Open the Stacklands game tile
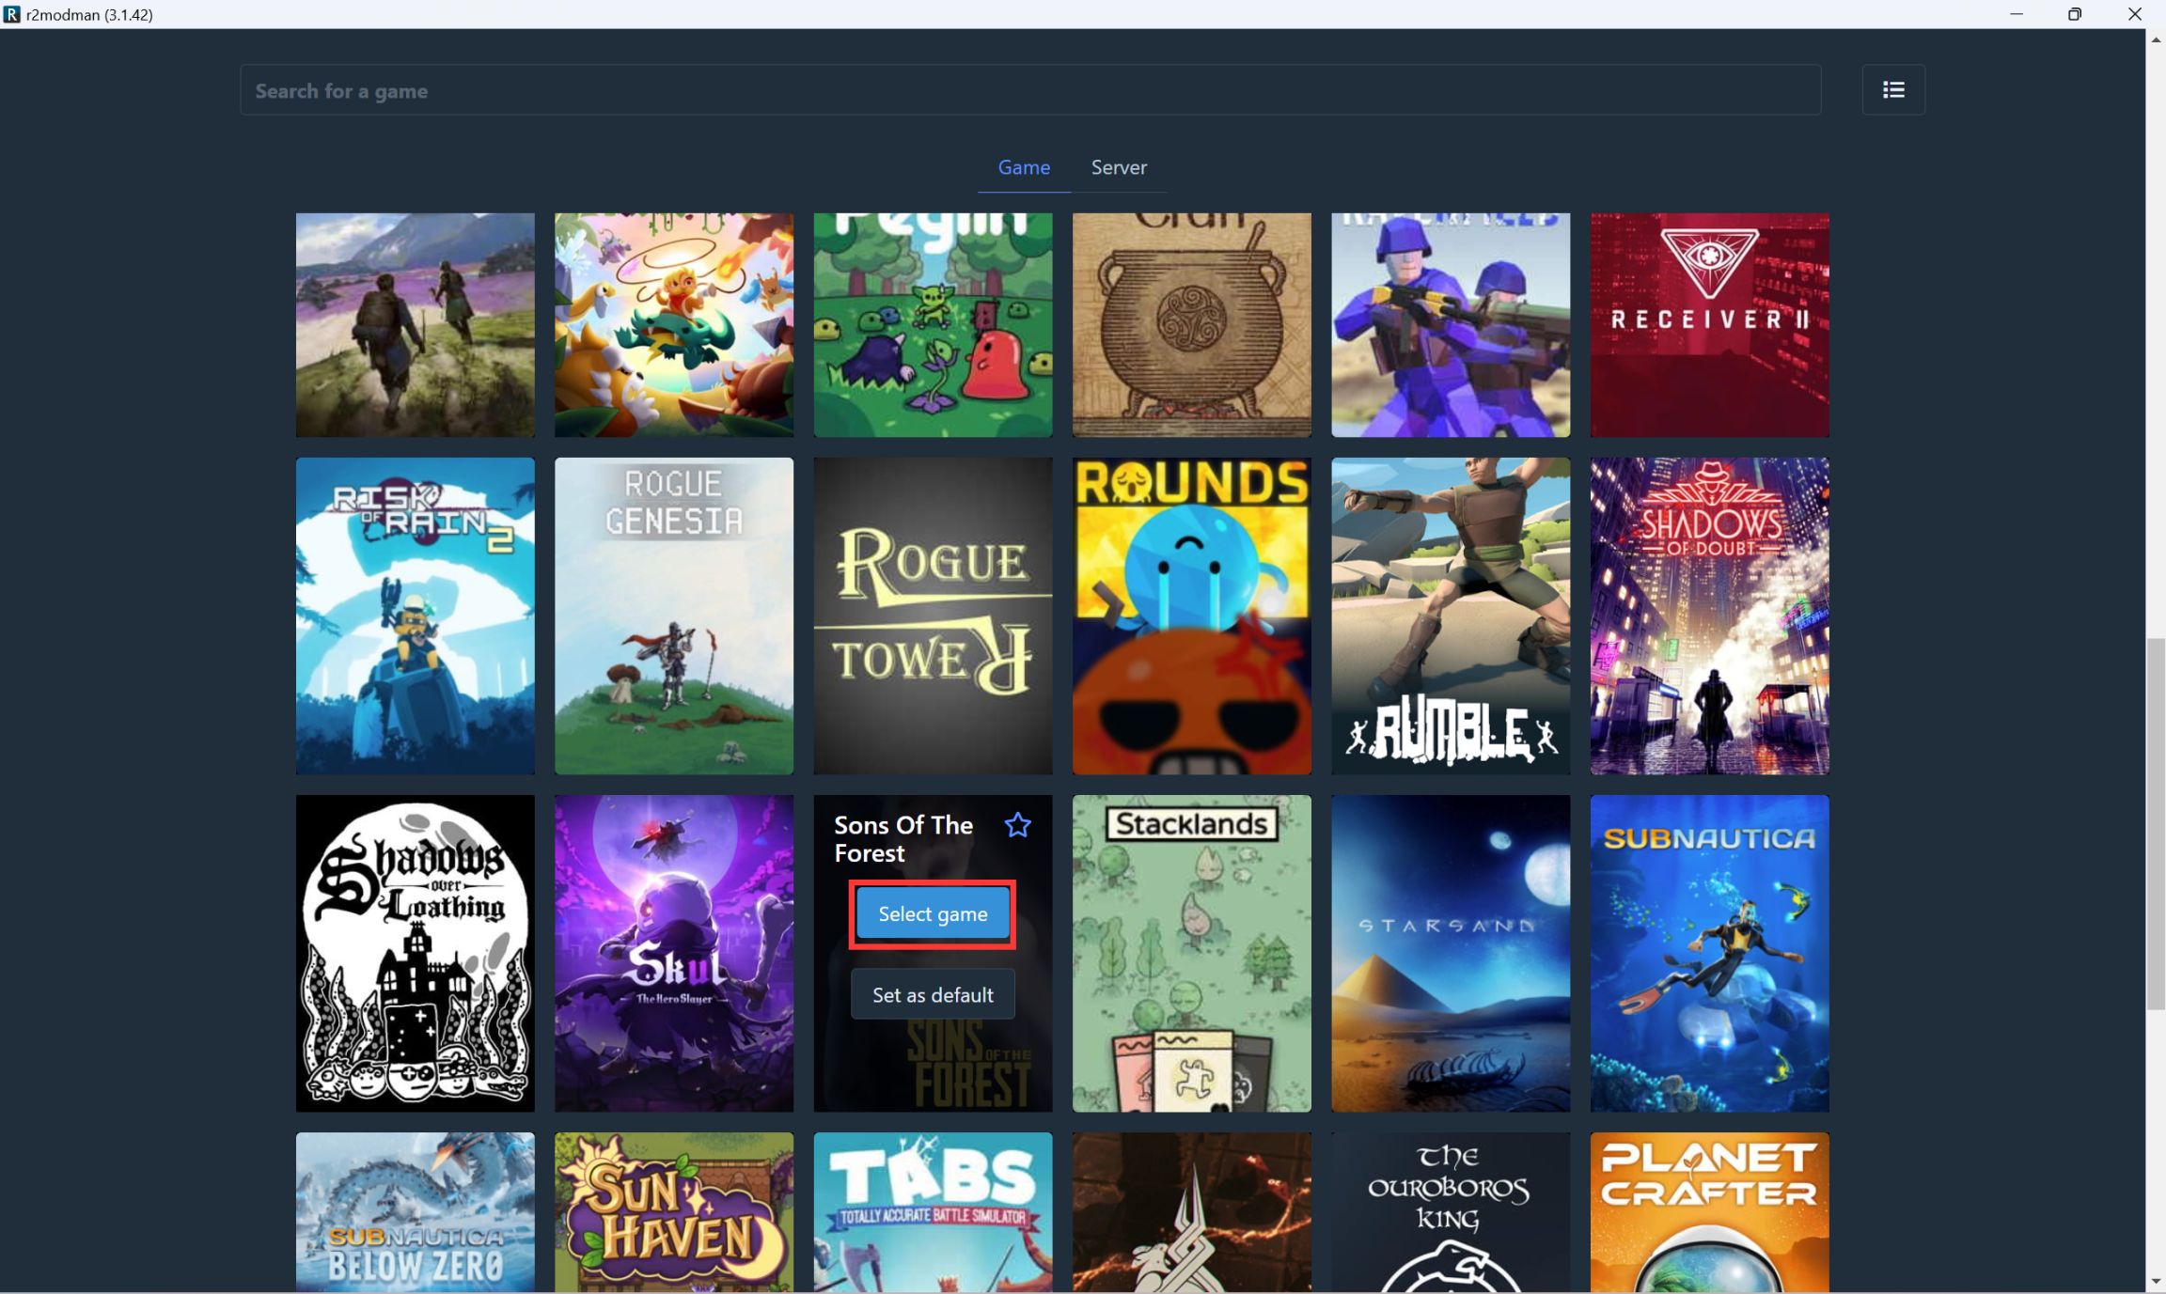This screenshot has width=2166, height=1294. (1192, 953)
